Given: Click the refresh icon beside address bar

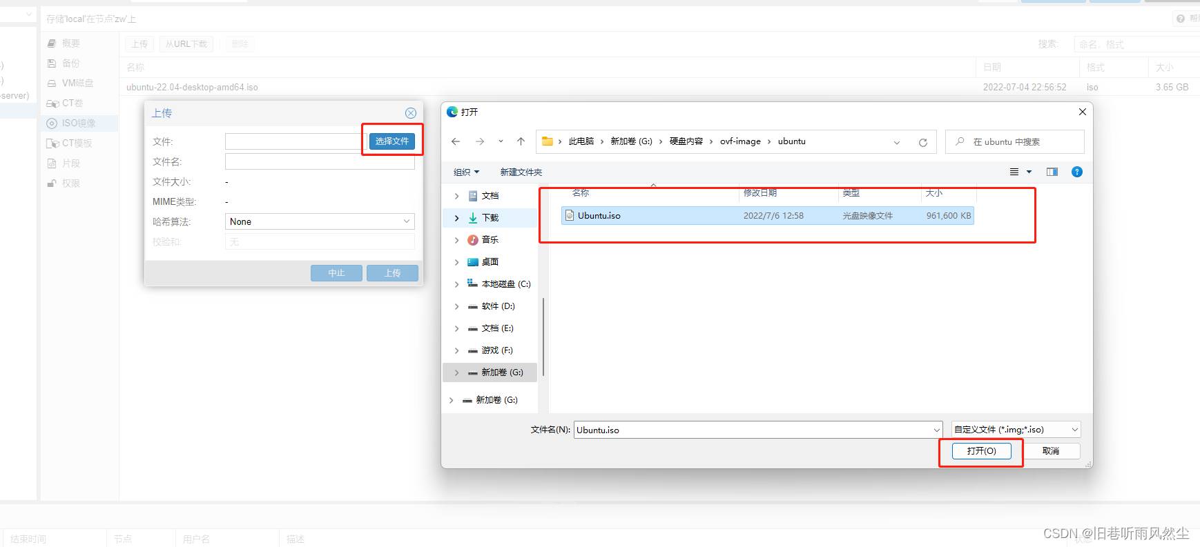Looking at the screenshot, I should point(922,142).
